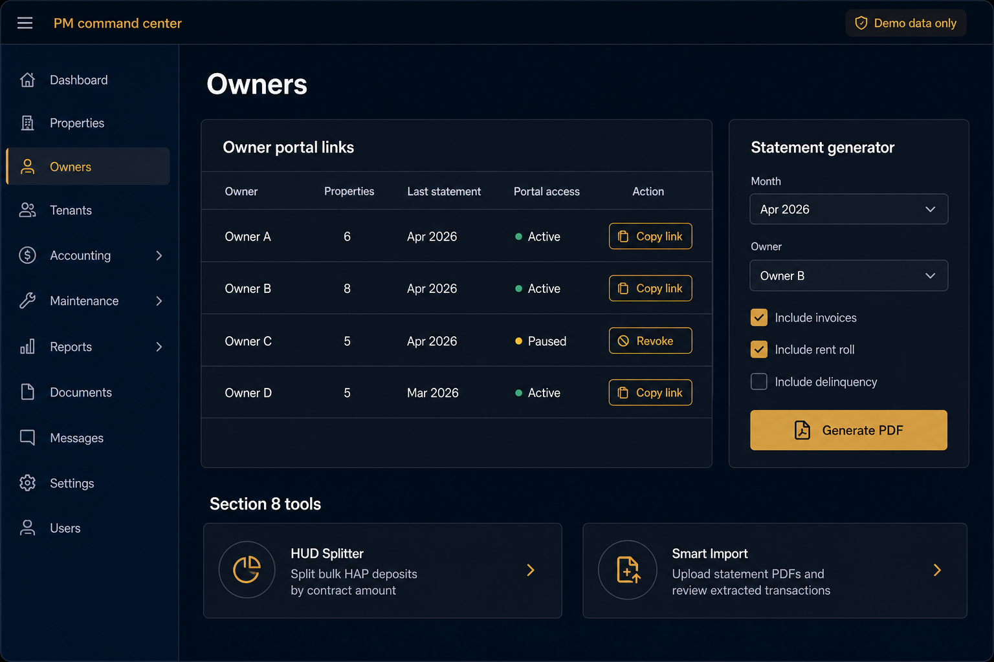Click the Owners person icon
Image resolution: width=994 pixels, height=662 pixels.
[x=27, y=167]
